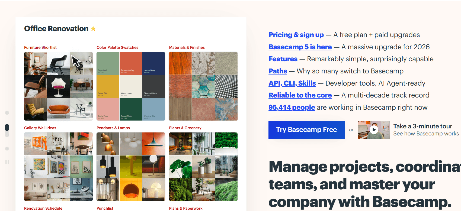
Task: Click the Ochre Field yellow swatch
Action: (x=108, y=86)
